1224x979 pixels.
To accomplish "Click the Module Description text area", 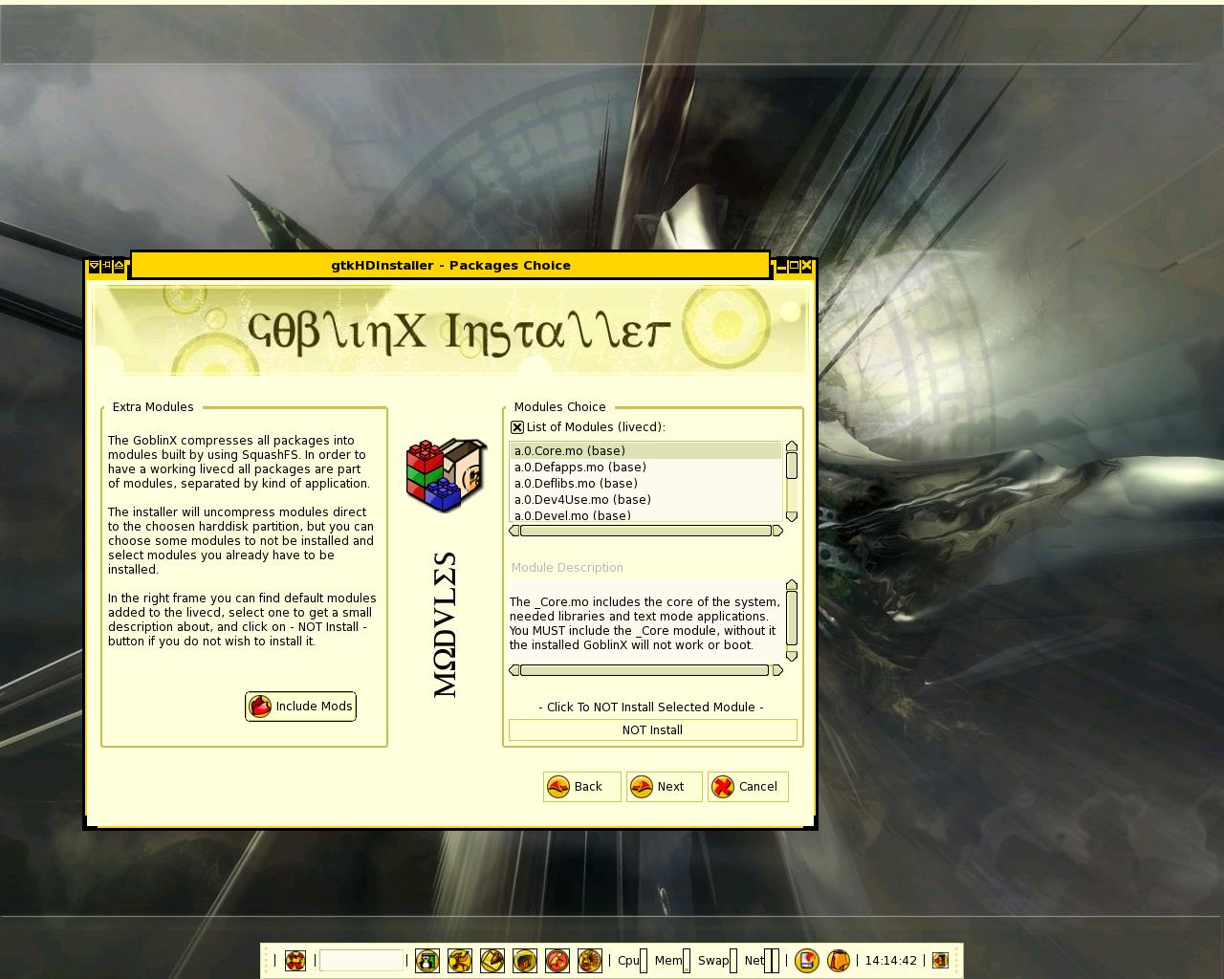I will pyautogui.click(x=645, y=620).
